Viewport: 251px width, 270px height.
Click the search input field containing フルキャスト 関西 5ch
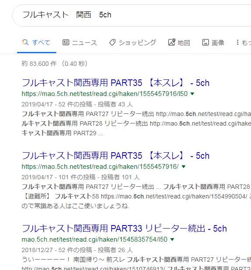[132, 15]
